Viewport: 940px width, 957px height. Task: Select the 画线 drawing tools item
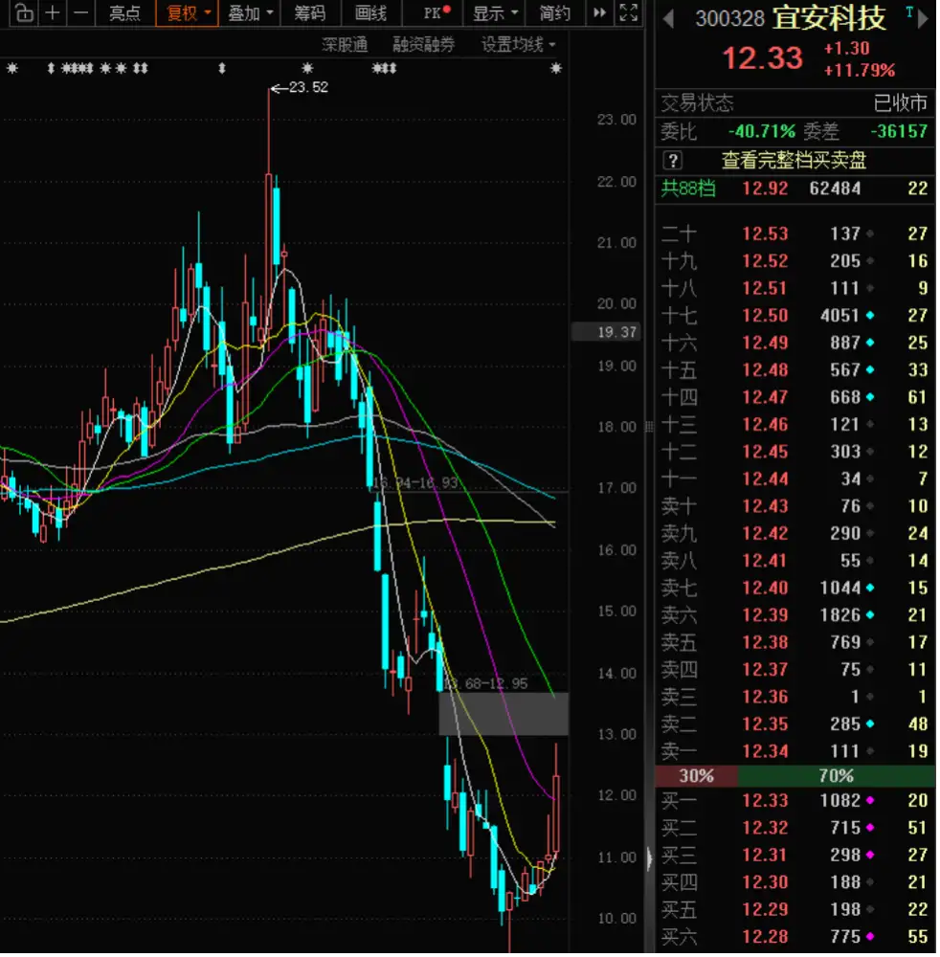pyautogui.click(x=371, y=12)
